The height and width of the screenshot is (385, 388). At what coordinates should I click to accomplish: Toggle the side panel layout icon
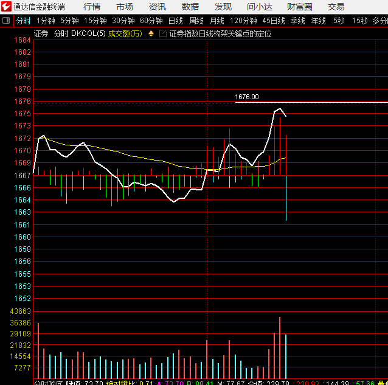(x=6, y=20)
